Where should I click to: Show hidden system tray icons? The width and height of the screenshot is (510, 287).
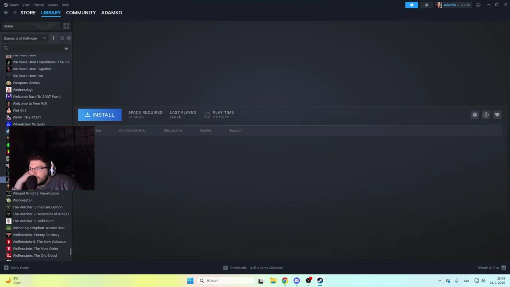pos(439,281)
